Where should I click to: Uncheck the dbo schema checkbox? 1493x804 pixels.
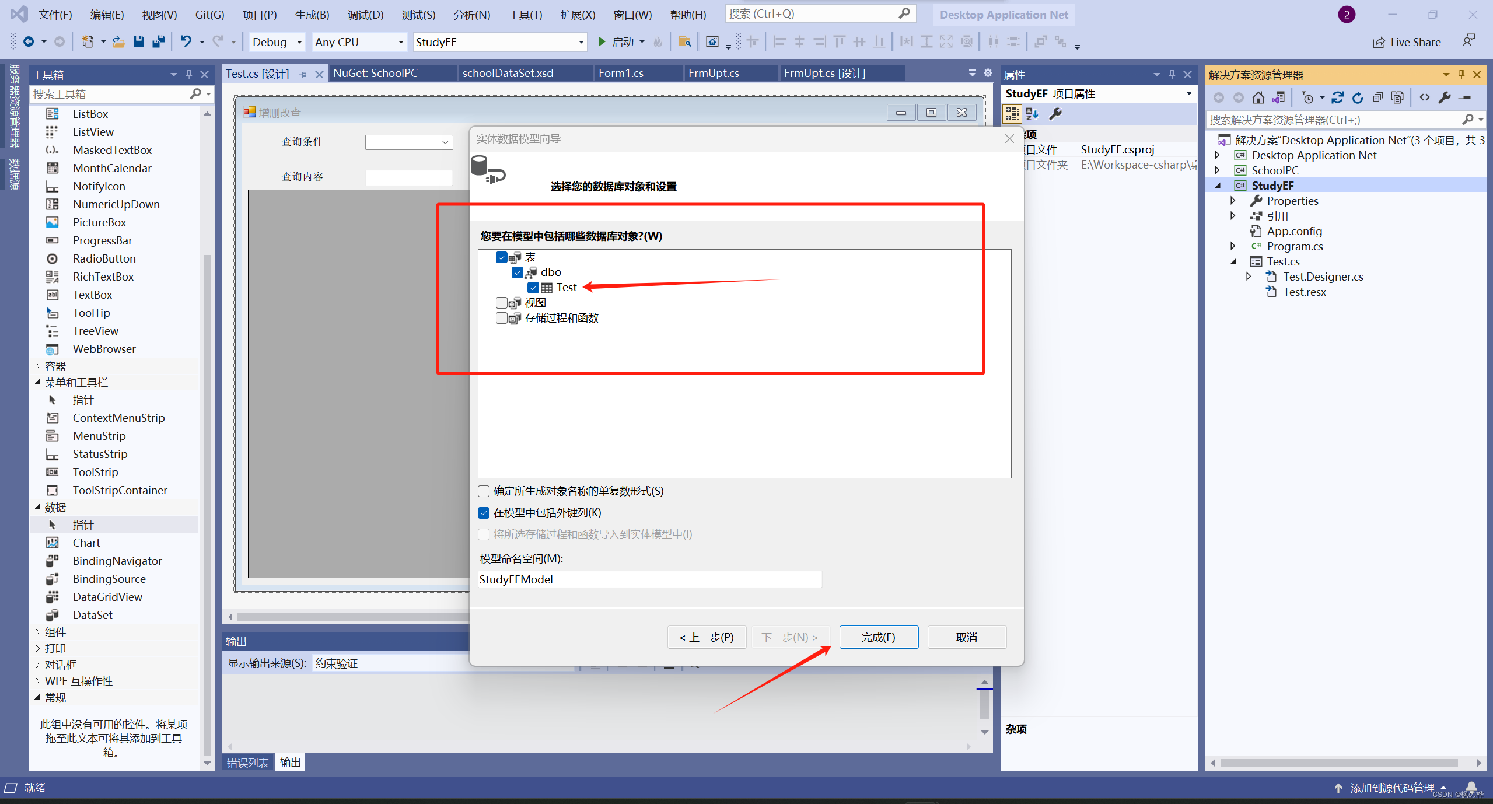(518, 272)
